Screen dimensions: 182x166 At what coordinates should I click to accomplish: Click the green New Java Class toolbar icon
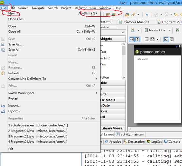[x=114, y=15]
